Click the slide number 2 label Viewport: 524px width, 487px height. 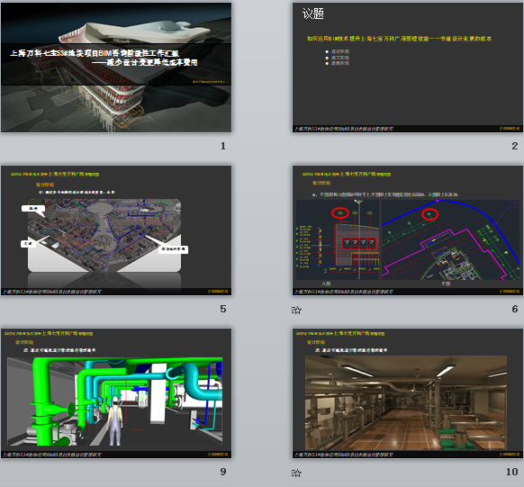(515, 146)
